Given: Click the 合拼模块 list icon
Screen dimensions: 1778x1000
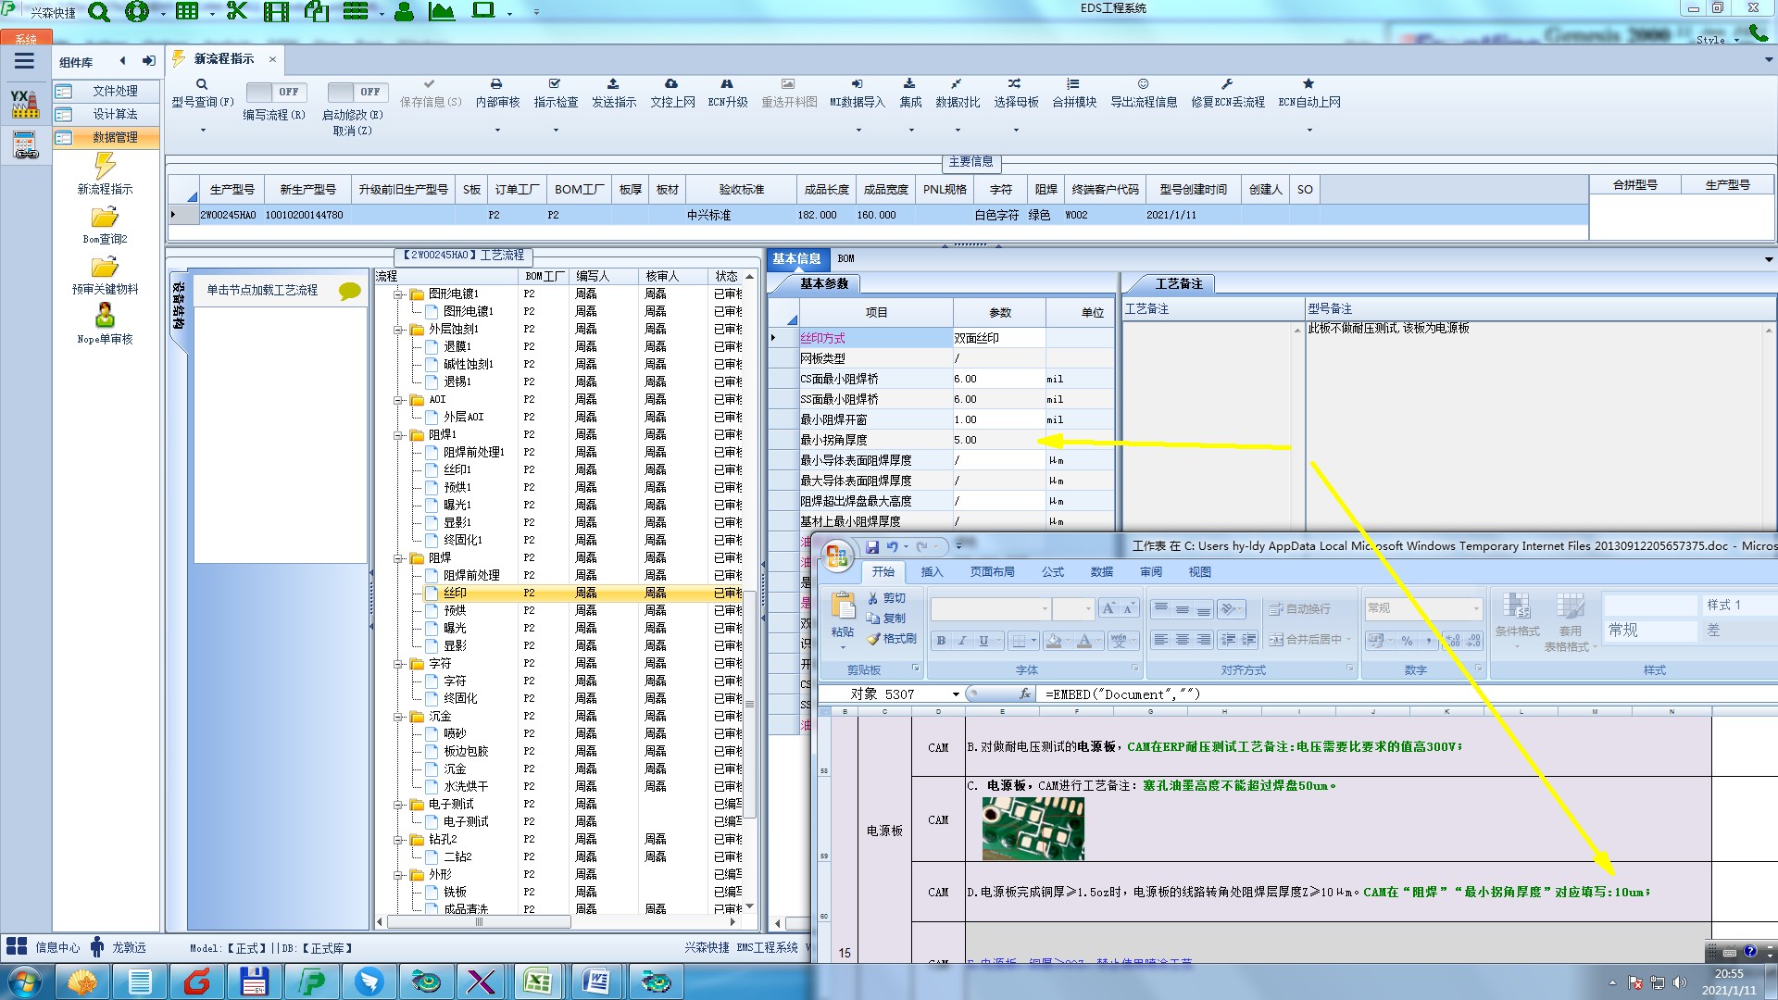Looking at the screenshot, I should tap(1073, 84).
